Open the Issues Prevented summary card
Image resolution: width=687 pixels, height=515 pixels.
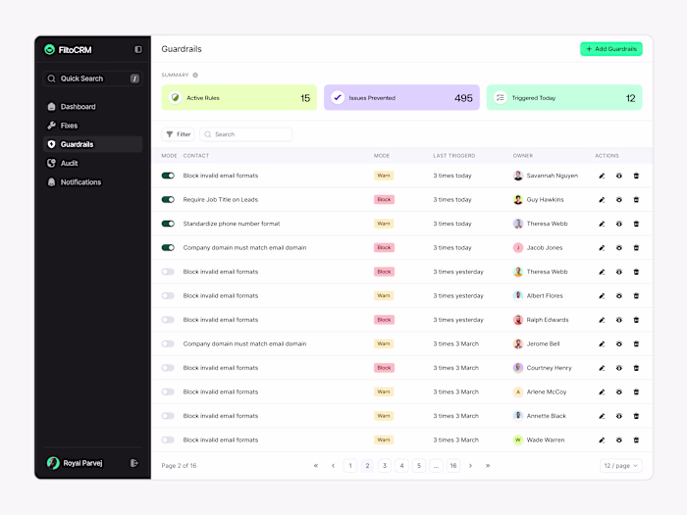click(x=401, y=98)
